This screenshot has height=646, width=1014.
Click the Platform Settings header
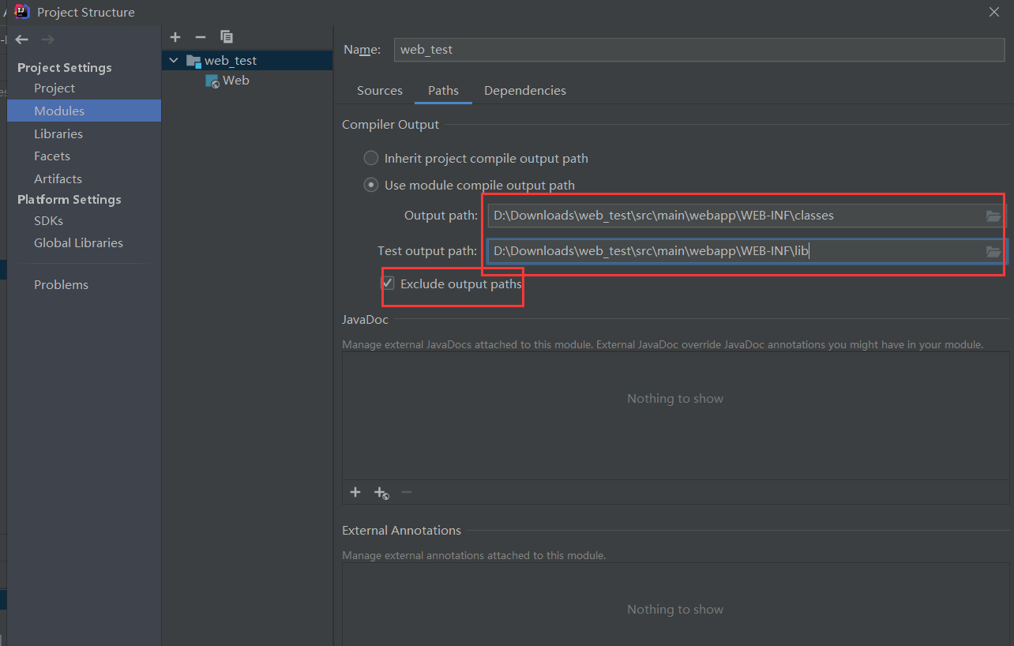click(69, 200)
